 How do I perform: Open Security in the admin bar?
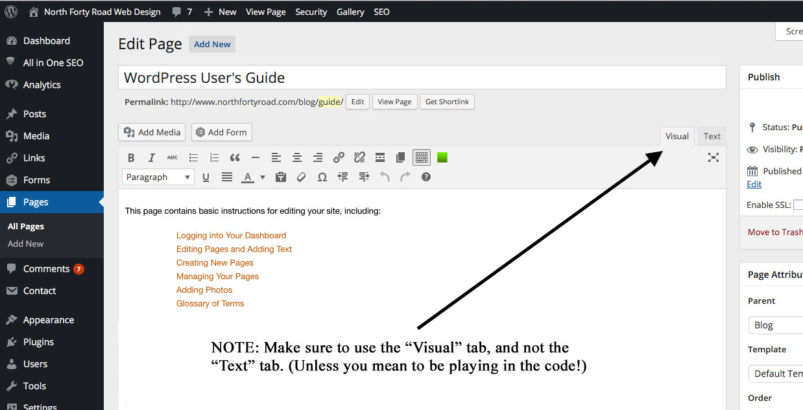point(311,12)
